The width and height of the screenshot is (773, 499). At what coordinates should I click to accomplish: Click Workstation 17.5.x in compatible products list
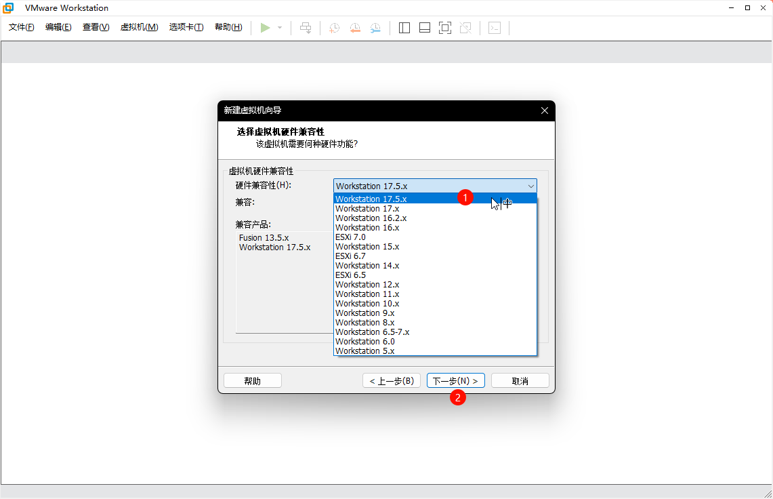[274, 247]
